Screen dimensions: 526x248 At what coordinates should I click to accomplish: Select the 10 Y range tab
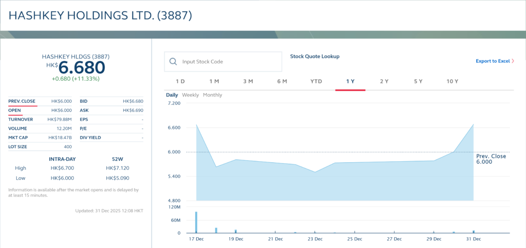tap(453, 82)
